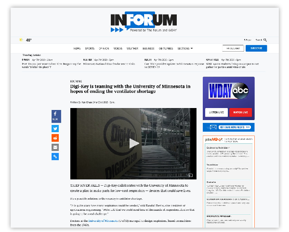The image size is (289, 232).
Task: Expand the Sections dropdown
Action: coord(185,48)
